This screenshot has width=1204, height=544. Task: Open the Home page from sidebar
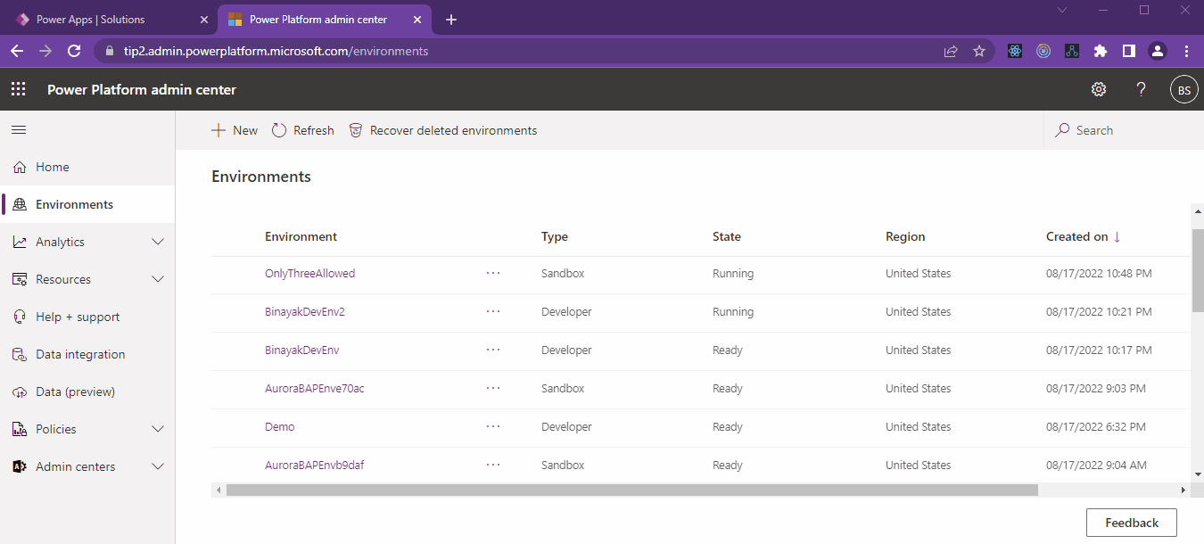(x=52, y=167)
